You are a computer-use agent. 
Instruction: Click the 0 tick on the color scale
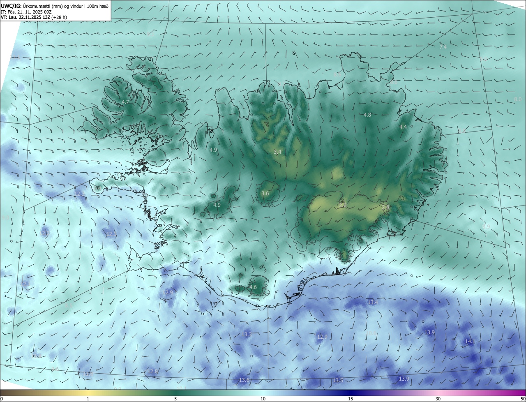point(2,399)
